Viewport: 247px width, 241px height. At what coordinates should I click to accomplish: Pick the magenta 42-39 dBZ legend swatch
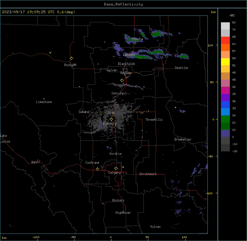click(x=225, y=90)
